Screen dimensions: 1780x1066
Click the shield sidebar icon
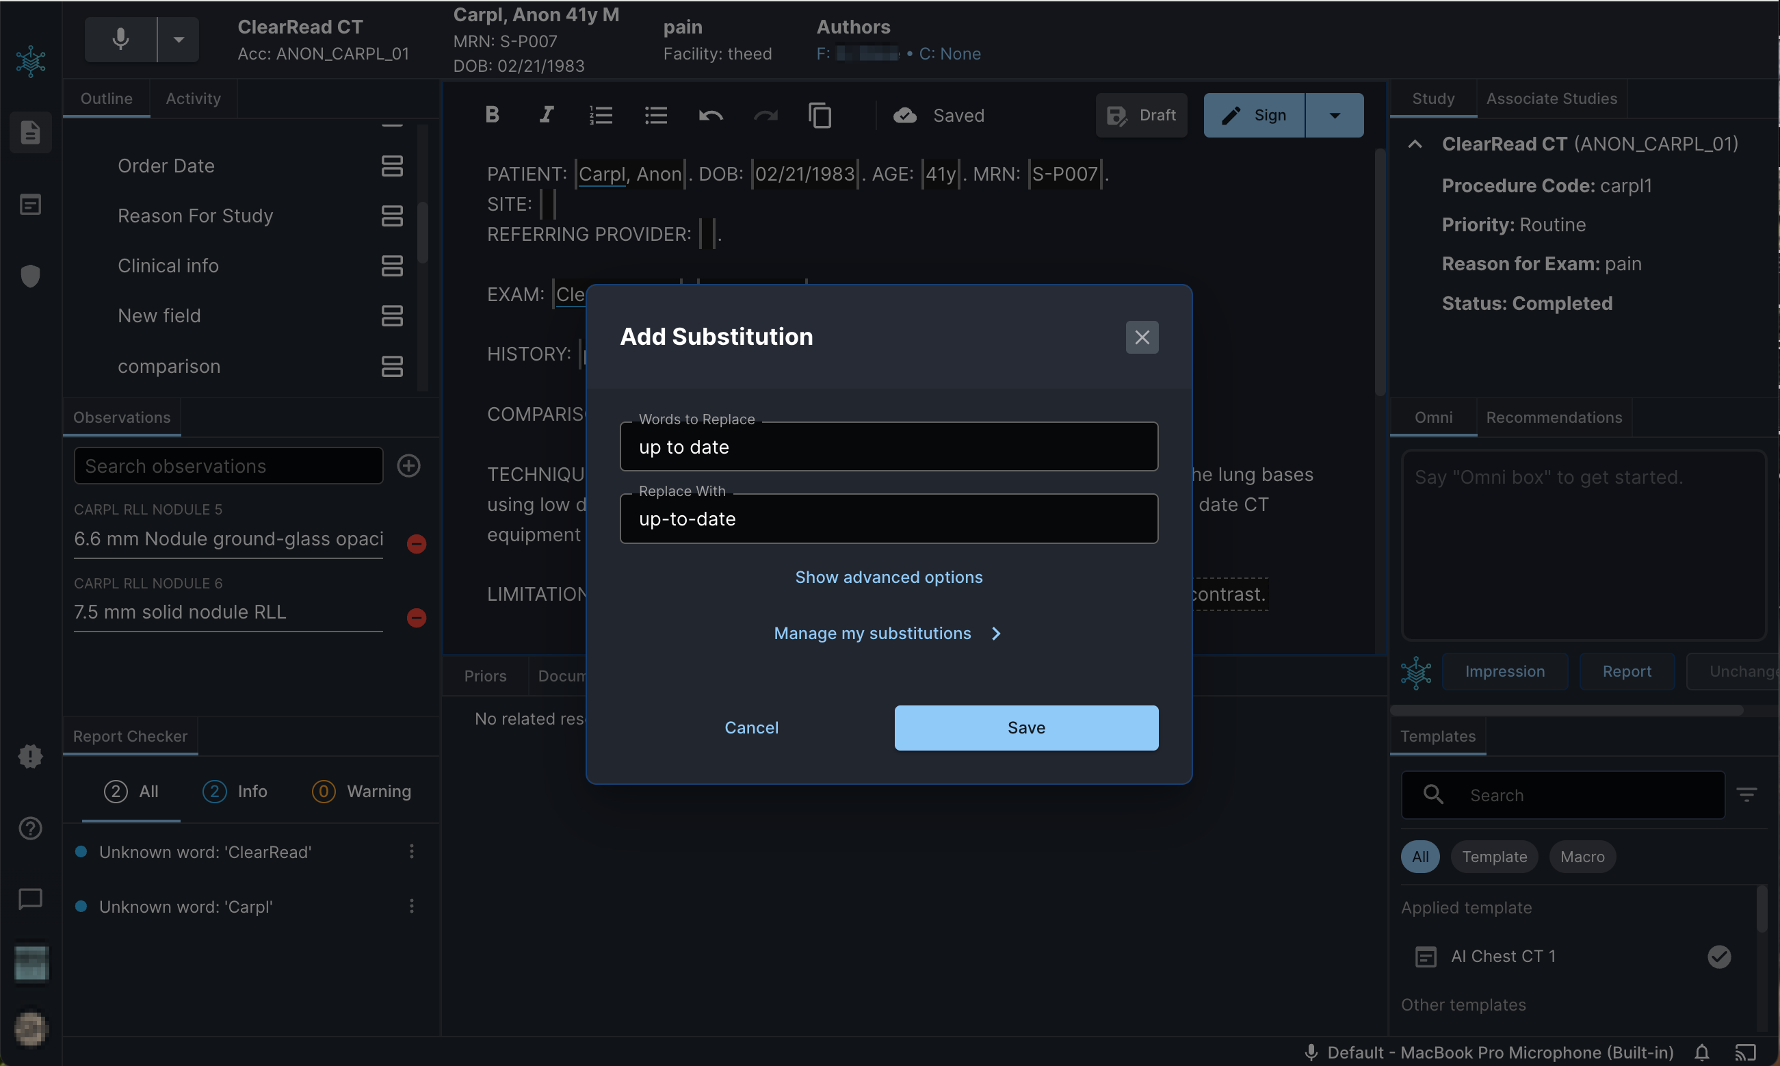pyautogui.click(x=30, y=276)
